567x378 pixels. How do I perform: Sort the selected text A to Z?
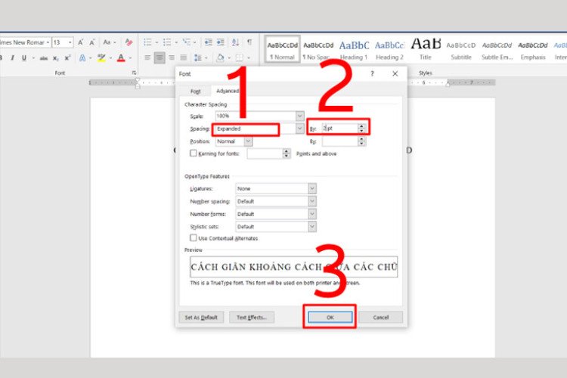[235, 42]
